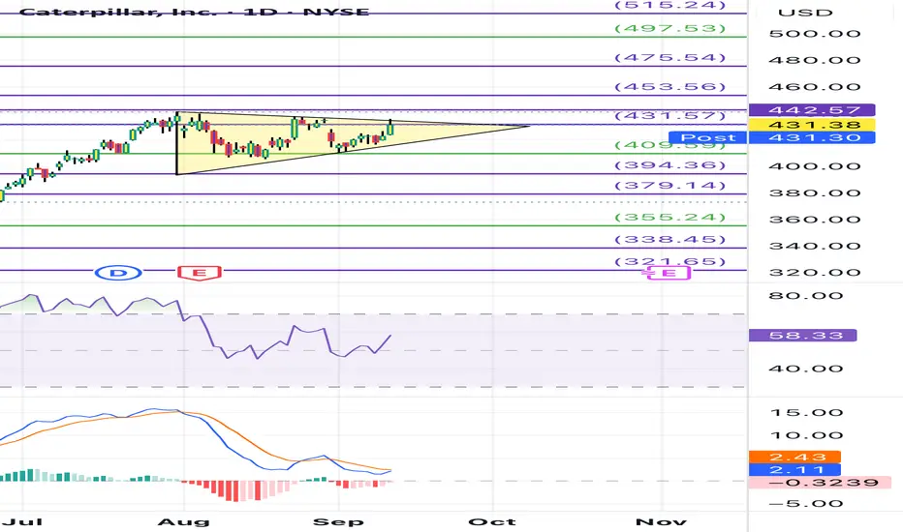Click the (321.65) level label
Viewport: 903px width, 532px height.
[x=669, y=262]
